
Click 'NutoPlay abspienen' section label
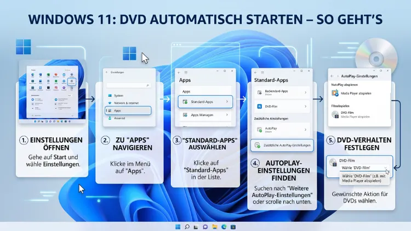tap(345, 85)
